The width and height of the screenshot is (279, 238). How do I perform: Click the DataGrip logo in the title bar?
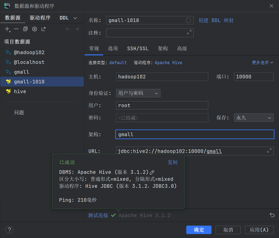(x=7, y=6)
